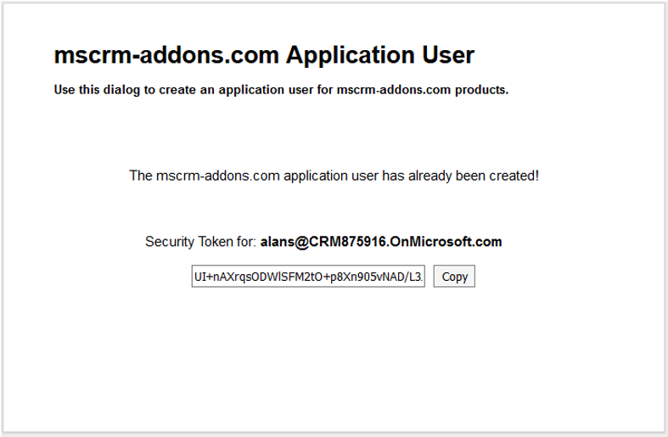The width and height of the screenshot is (668, 437).
Task: Click 'CRM875916' in the account address
Action: (x=347, y=242)
